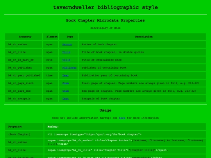Follow the Year type link
Viewport: 211px width, 158px height.
click(x=65, y=75)
